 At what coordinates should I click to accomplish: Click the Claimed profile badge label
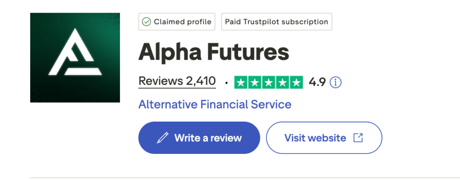coord(182,22)
